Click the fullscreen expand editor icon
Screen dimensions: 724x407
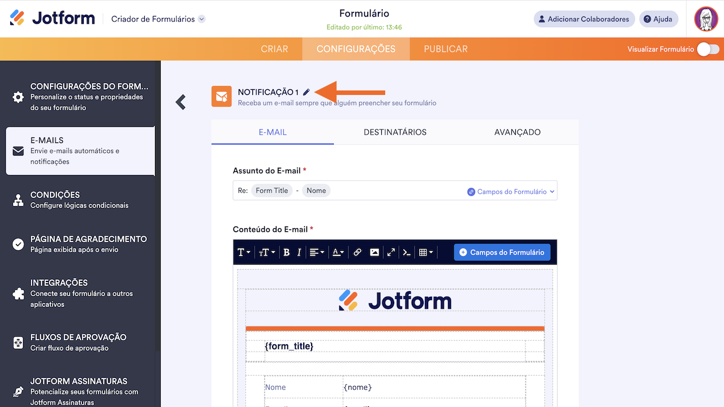[x=391, y=253]
